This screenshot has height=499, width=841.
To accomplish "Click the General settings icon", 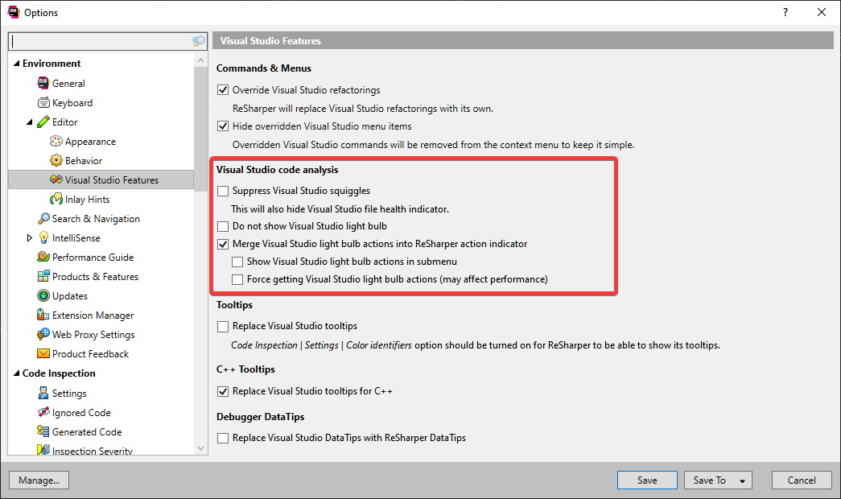I will (x=43, y=83).
